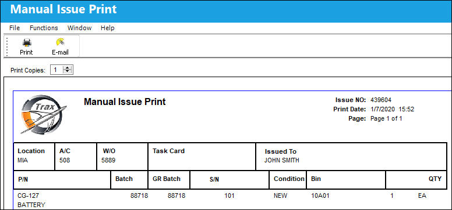
Task: Click the E-mail toolbar icon
Action: pos(60,42)
